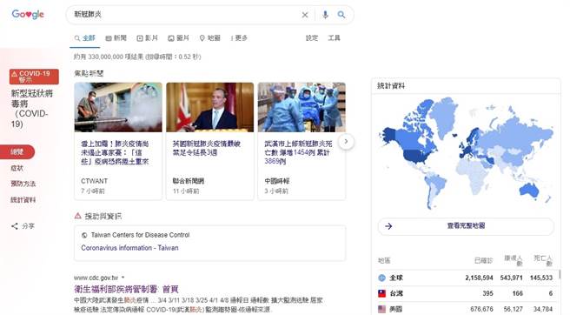
Task: Submit search using the magnifier icon
Action: click(341, 15)
